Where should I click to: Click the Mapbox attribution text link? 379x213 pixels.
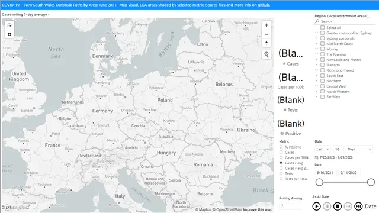coord(204,209)
